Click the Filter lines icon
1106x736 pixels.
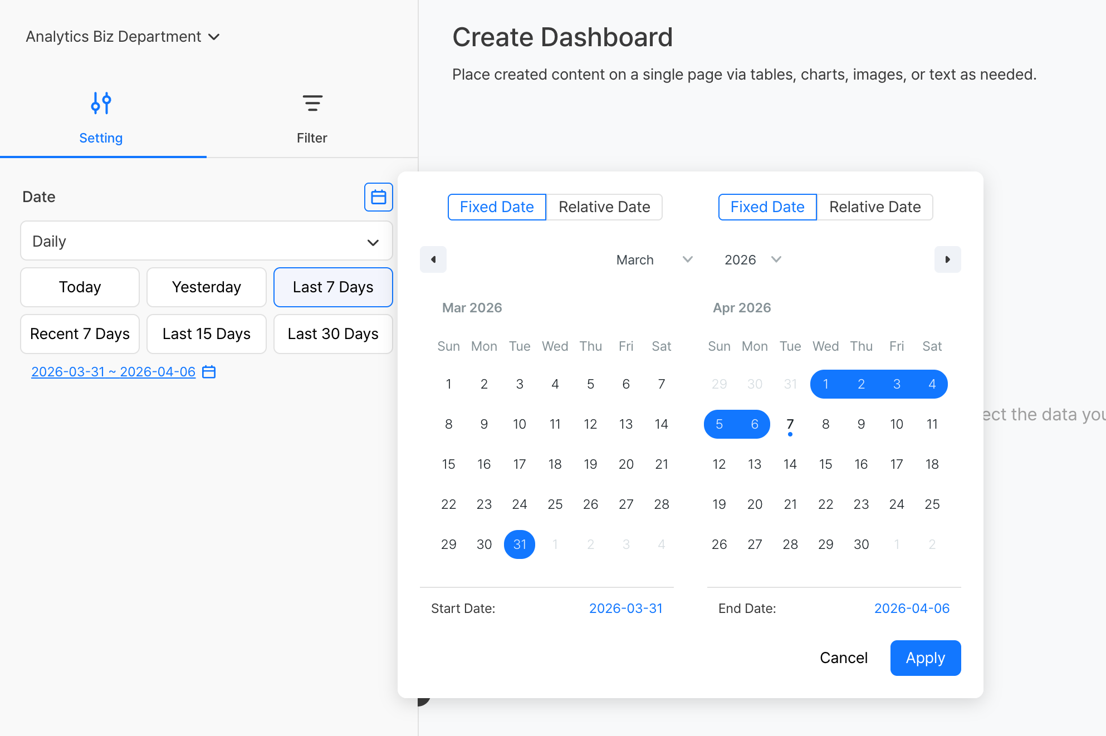point(312,104)
